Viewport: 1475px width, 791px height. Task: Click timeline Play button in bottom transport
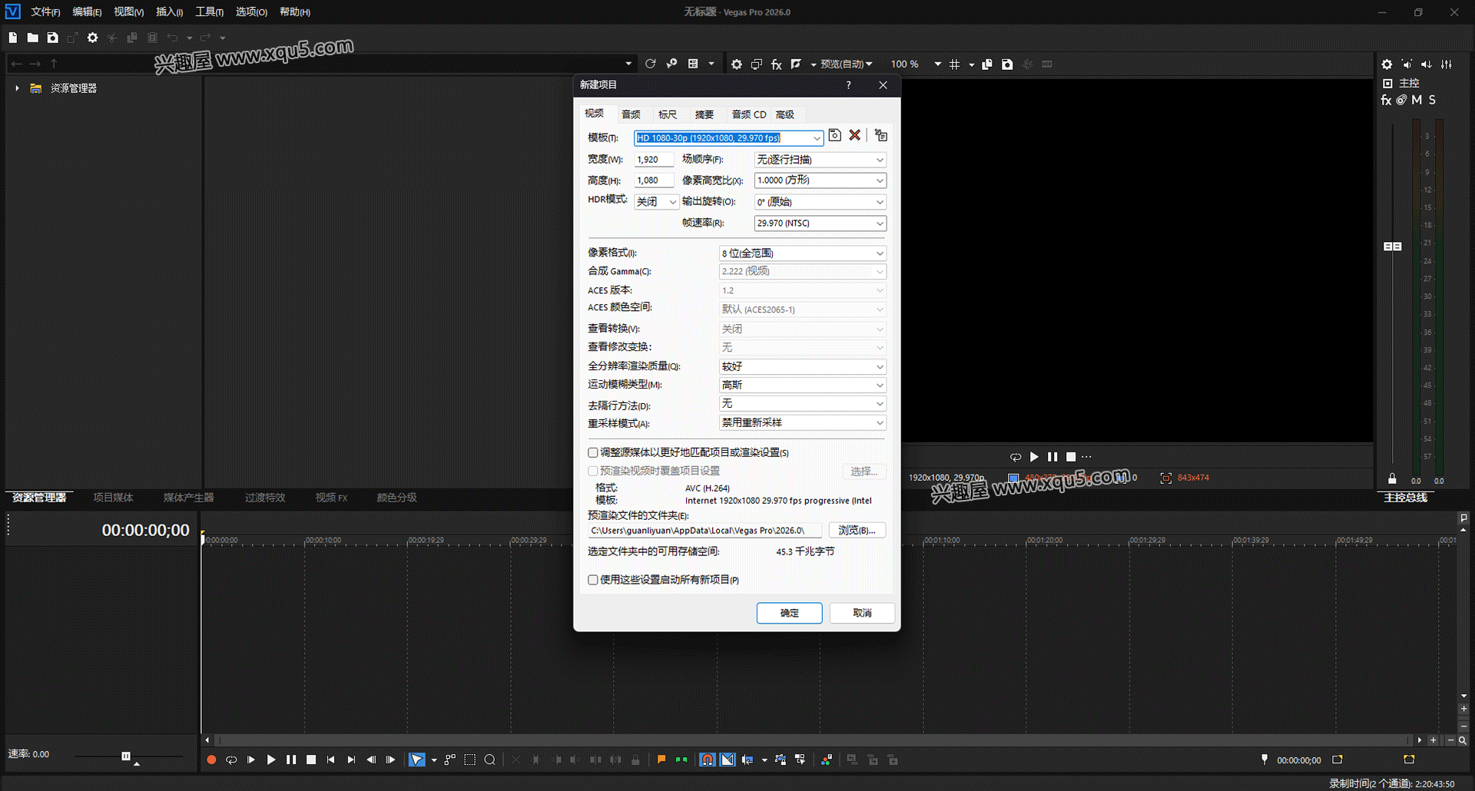point(271,760)
